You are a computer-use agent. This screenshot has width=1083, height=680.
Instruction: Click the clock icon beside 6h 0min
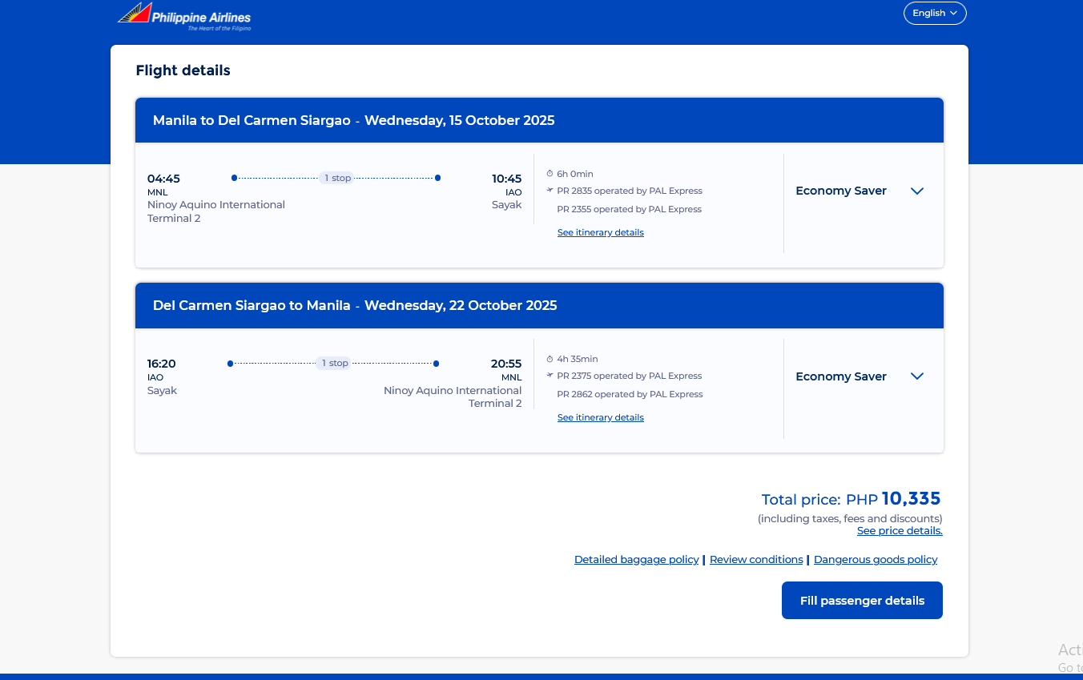pos(550,174)
